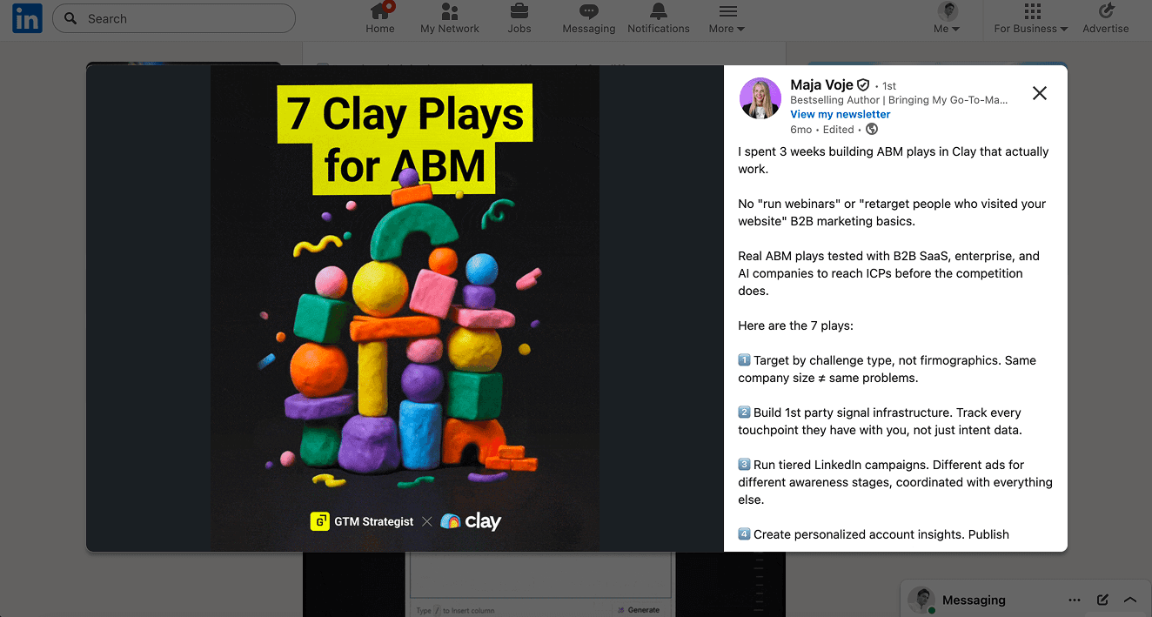Expand the For Business menu
Screen dimensions: 1152x617
1031,18
